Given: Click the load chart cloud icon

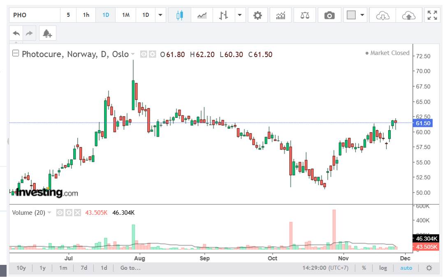Looking at the screenshot, I should [382, 15].
